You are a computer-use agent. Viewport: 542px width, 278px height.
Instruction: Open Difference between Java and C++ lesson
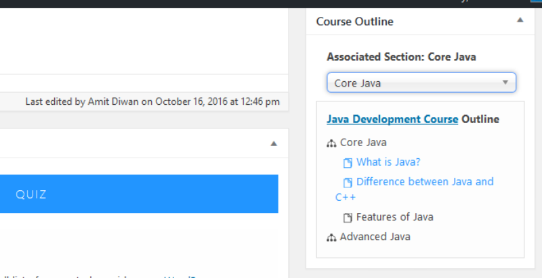click(425, 182)
